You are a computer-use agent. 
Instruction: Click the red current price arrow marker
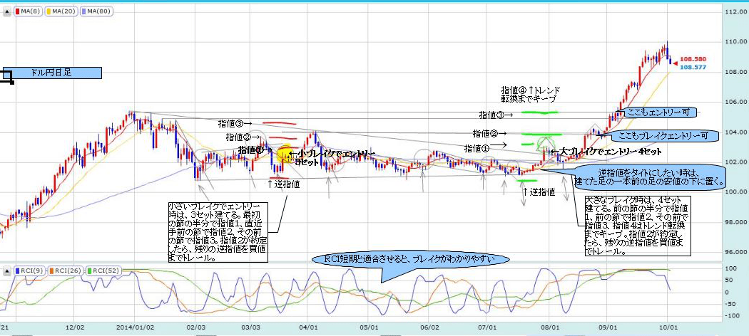tap(673, 59)
